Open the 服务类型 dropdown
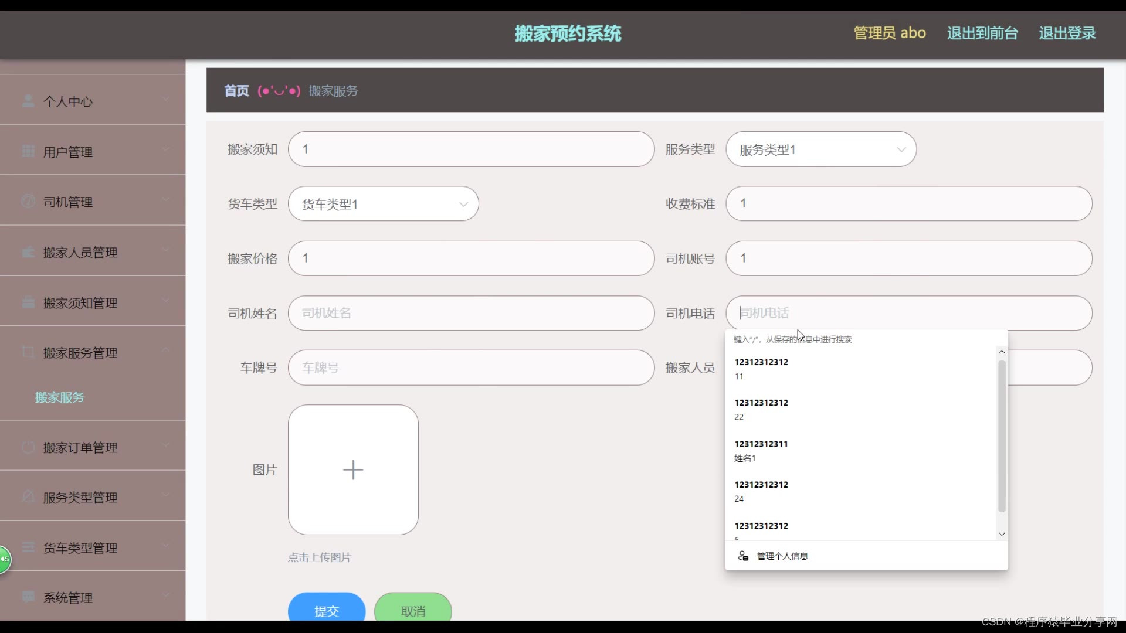Image resolution: width=1126 pixels, height=633 pixels. point(820,149)
